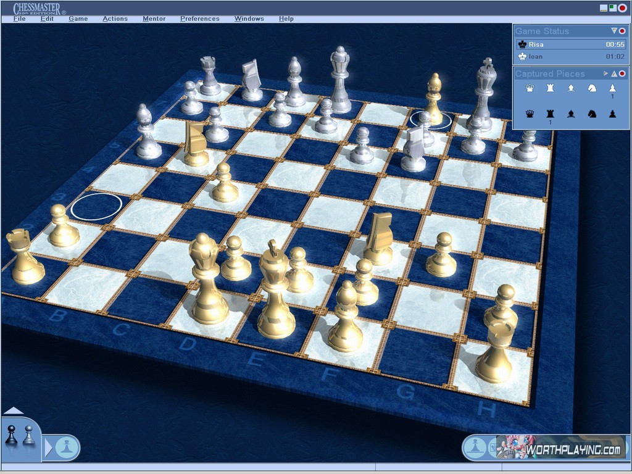This screenshot has height=474, width=632.
Task: Click the dark pawn icon in bottom-left panel
Action: 11,435
